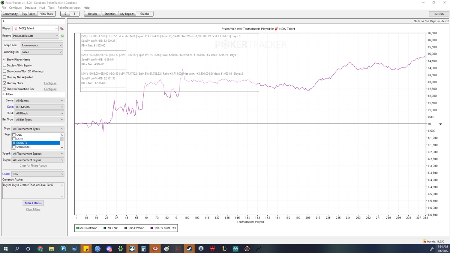Open Trello from the taskbar

click(63, 248)
